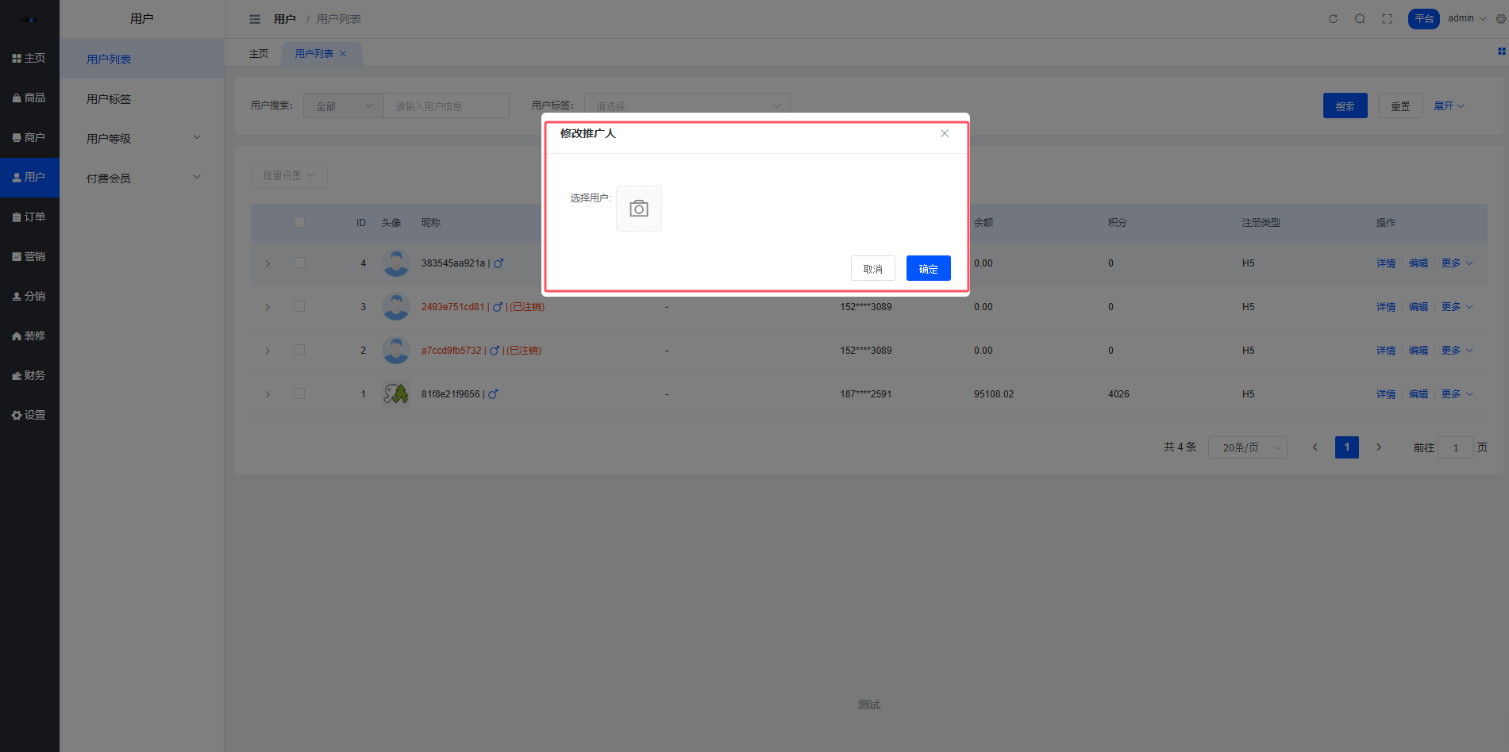Expand row details for user ID 3
This screenshot has width=1509, height=752.
(268, 307)
